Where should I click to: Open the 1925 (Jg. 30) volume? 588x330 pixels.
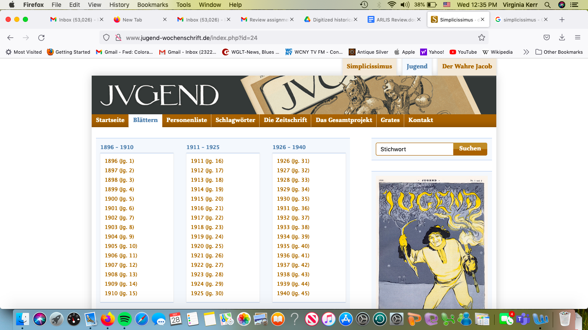point(207,293)
